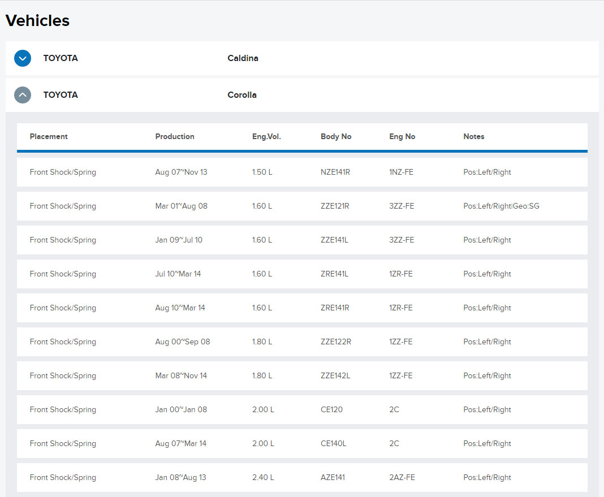Click body number ZRE141R

click(335, 308)
